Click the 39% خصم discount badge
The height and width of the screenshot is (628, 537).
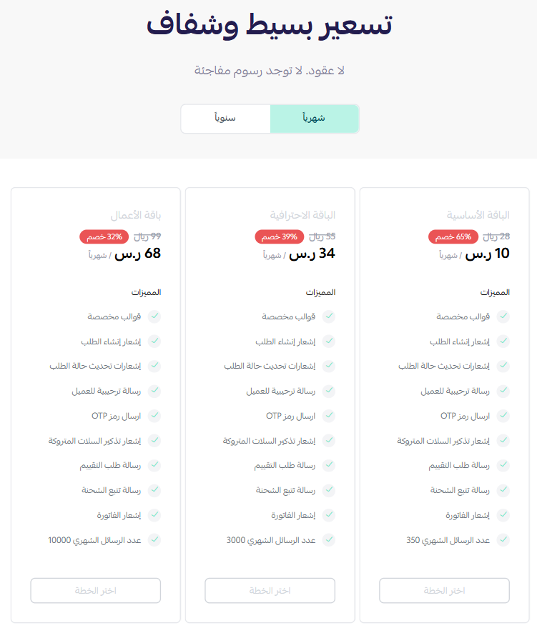280,236
